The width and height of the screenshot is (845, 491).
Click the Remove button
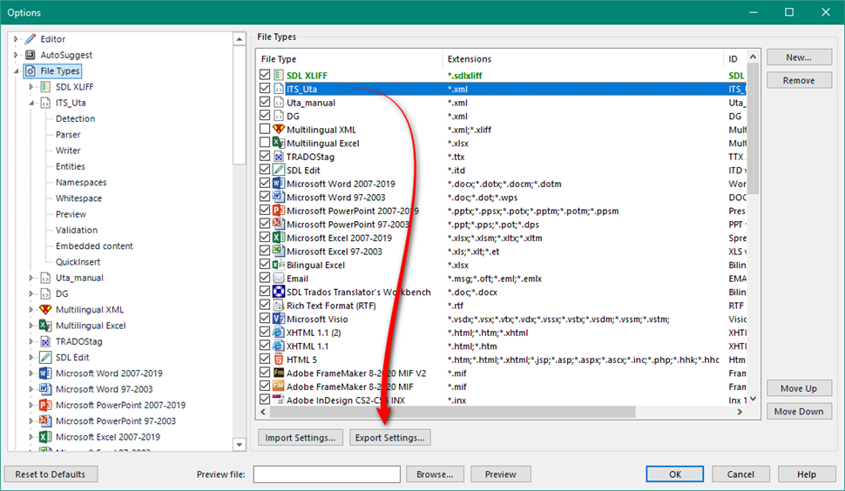[x=799, y=80]
